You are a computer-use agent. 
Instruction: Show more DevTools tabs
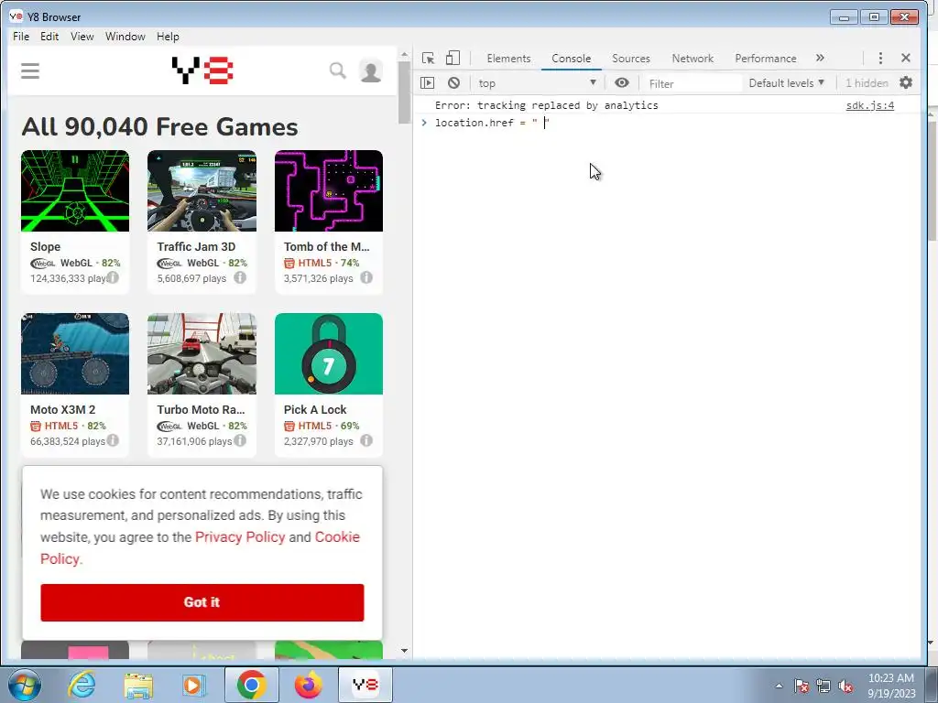(x=820, y=58)
